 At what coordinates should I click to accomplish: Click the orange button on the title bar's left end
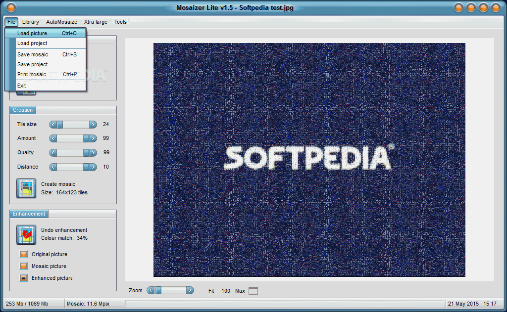(x=11, y=7)
